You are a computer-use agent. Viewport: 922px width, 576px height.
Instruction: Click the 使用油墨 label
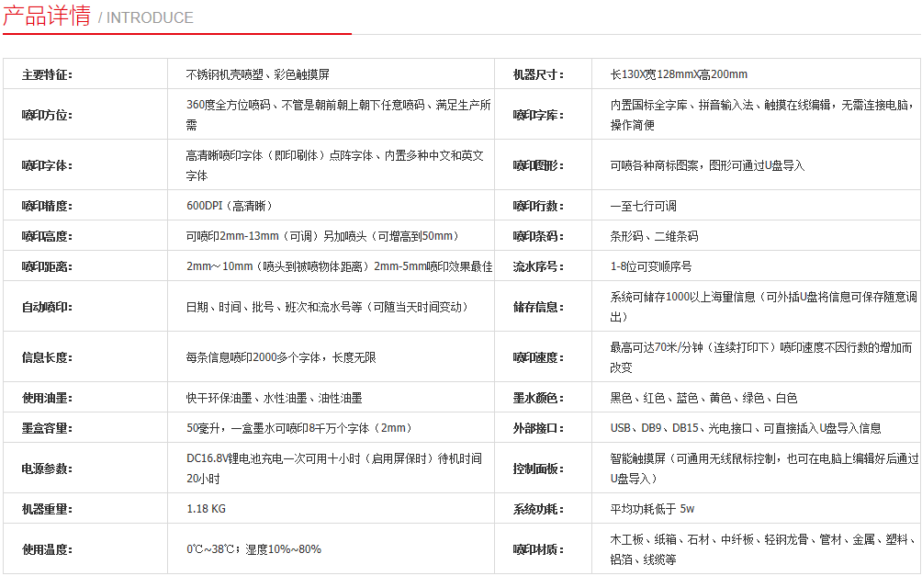[x=47, y=398]
